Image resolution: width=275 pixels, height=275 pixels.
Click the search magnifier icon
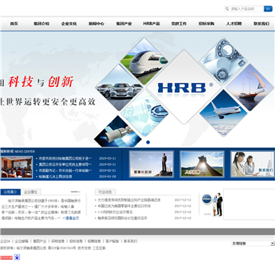coord(227,9)
